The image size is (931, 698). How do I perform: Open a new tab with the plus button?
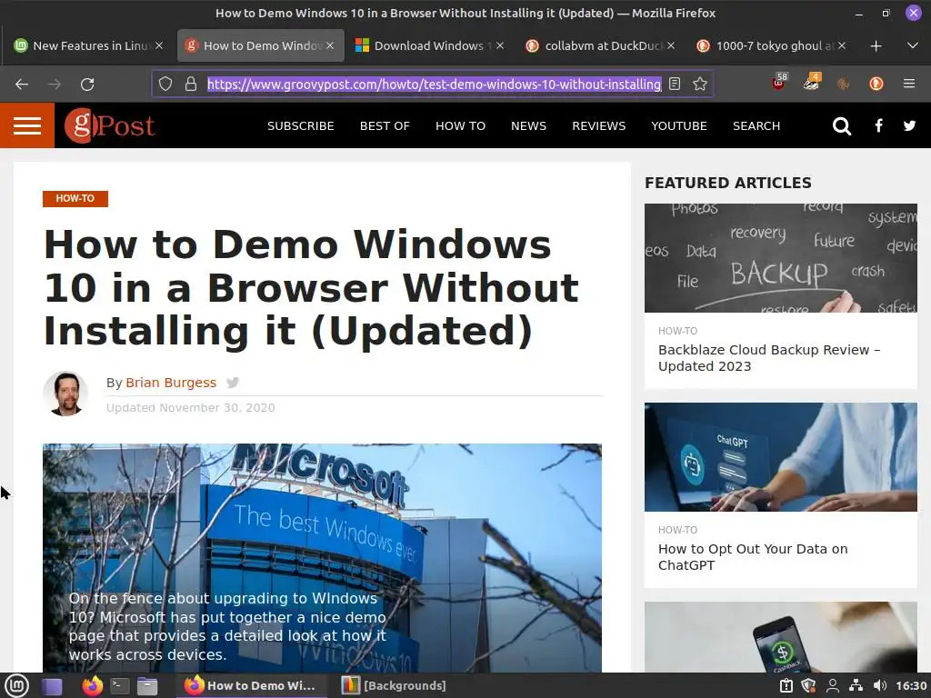pos(876,45)
